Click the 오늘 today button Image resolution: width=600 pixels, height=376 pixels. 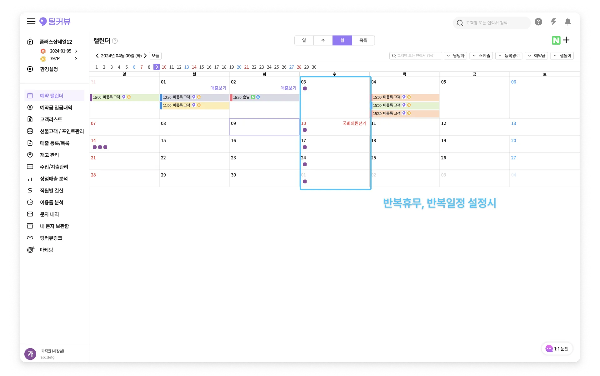pyautogui.click(x=155, y=56)
